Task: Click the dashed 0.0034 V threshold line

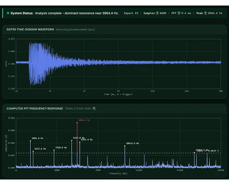Action: [x=118, y=153]
